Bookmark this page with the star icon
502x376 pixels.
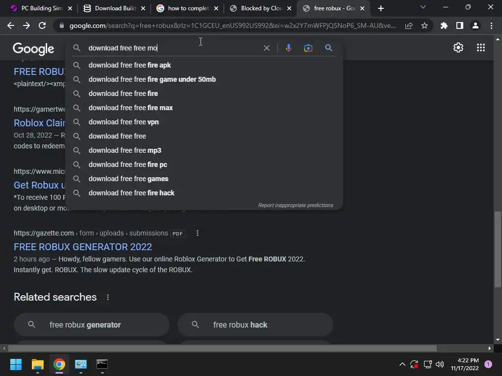pos(425,25)
